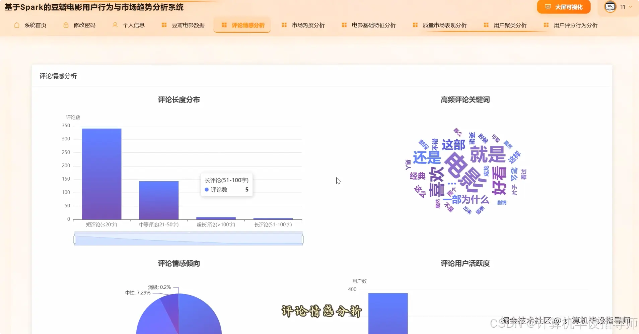Click the 超长评论(>100字) axis label

point(216,224)
